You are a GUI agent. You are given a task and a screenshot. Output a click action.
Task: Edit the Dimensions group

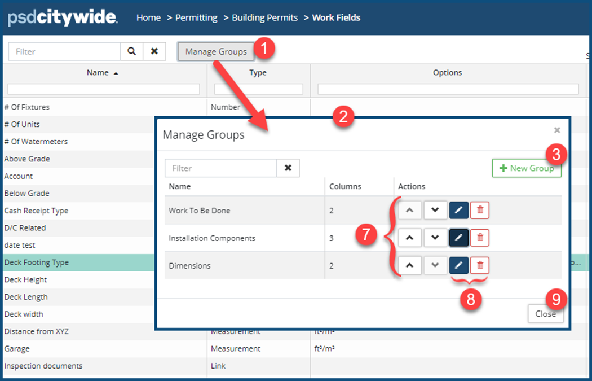[x=458, y=265]
